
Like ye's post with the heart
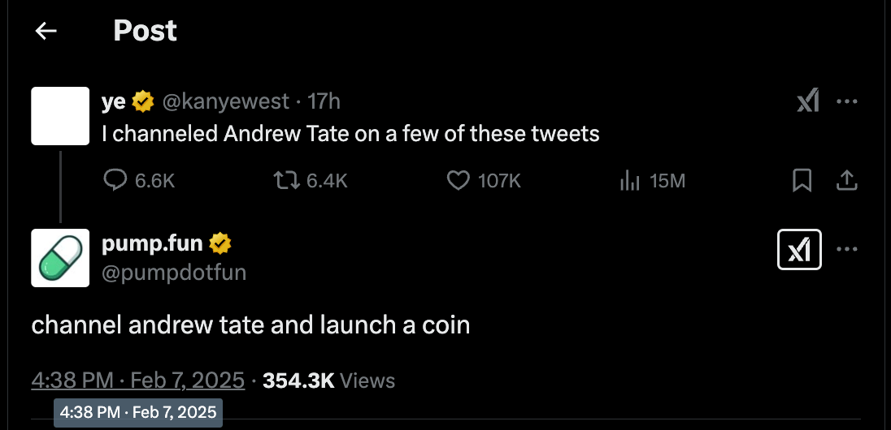(459, 181)
